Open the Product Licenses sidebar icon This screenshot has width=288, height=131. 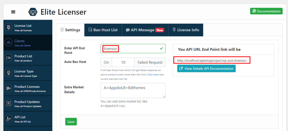pyautogui.click(x=8, y=88)
